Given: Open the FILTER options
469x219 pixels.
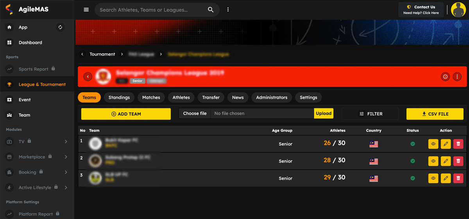Looking at the screenshot, I should (x=370, y=114).
